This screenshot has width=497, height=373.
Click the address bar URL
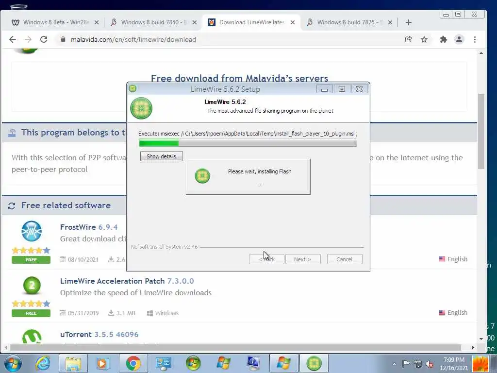(133, 39)
